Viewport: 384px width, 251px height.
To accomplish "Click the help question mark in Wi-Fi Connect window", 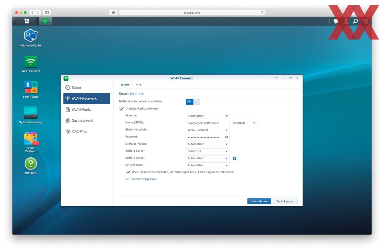I will click(276, 78).
